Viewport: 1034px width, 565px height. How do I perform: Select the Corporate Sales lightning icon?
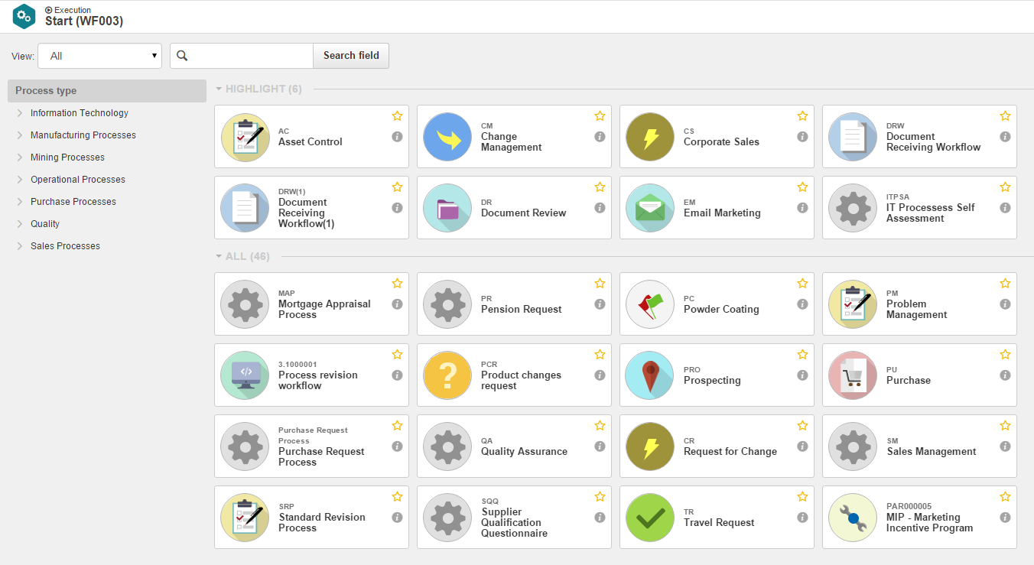(x=651, y=138)
